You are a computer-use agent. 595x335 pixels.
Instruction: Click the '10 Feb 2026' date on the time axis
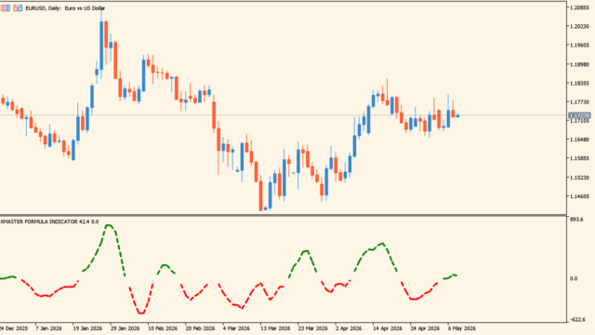click(x=163, y=328)
